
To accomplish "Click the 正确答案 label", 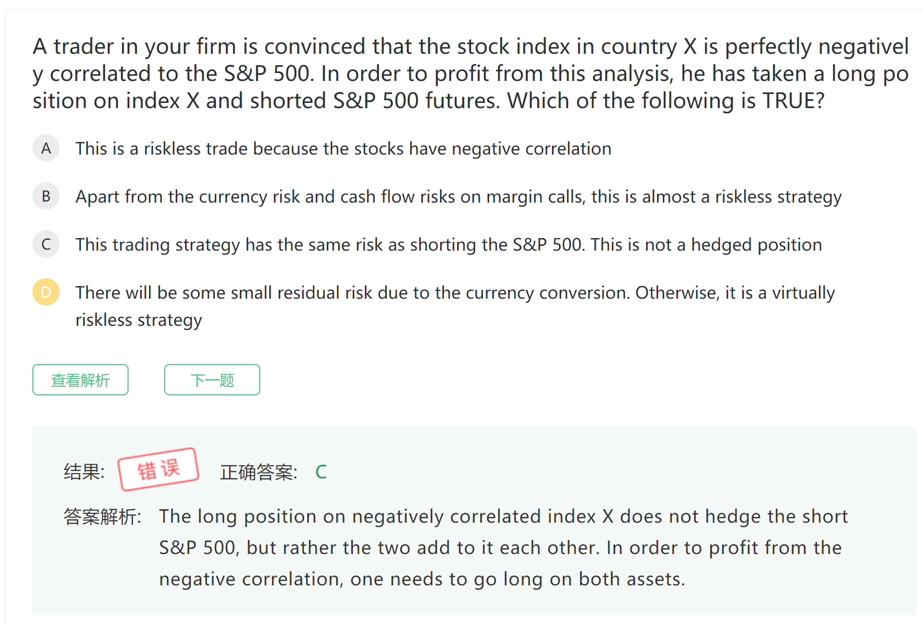I will coord(258,472).
